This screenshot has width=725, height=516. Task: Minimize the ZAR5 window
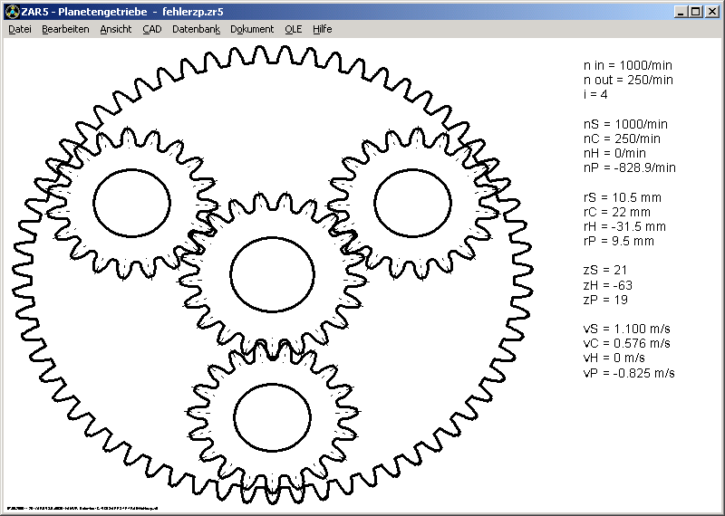pyautogui.click(x=681, y=12)
